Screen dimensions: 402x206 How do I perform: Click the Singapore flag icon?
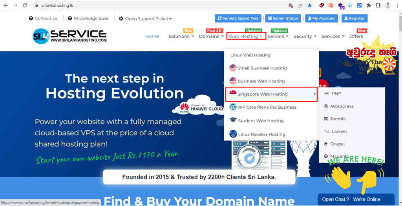233,94
